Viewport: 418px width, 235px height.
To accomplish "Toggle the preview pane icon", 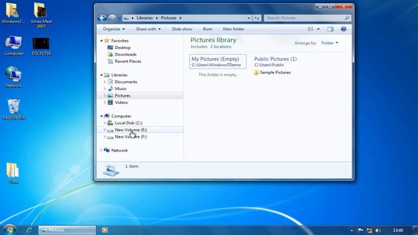I will 330,29.
